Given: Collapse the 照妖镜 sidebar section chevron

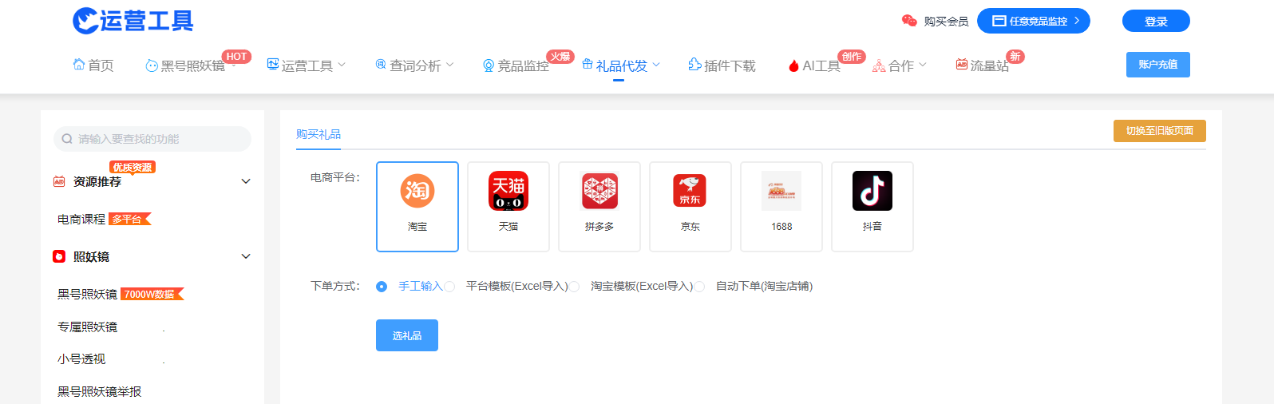Looking at the screenshot, I should 246,256.
